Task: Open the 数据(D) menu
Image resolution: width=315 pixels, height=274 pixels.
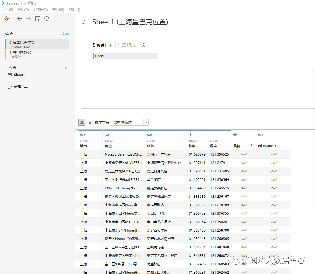Action: pos(23,10)
